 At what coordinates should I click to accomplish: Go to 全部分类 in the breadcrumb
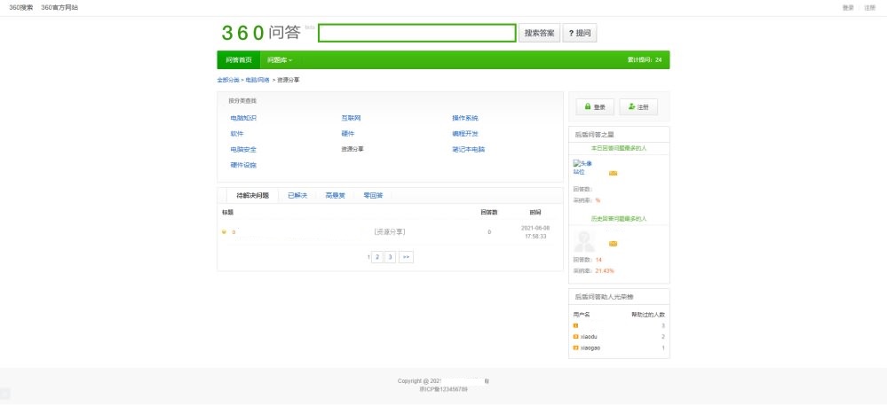pyautogui.click(x=228, y=80)
